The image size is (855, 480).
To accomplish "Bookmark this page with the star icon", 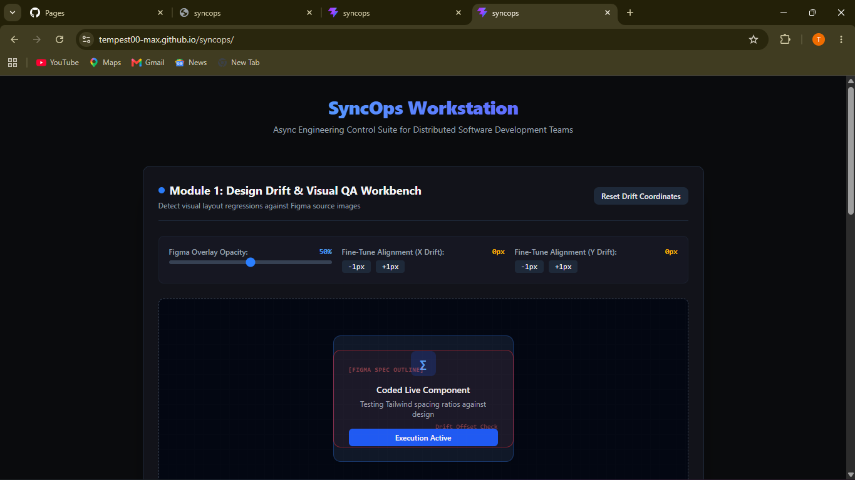I will [754, 39].
